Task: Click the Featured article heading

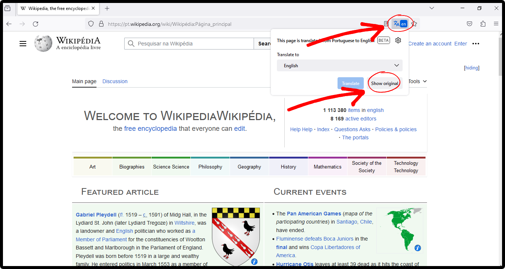Action: tap(120, 192)
